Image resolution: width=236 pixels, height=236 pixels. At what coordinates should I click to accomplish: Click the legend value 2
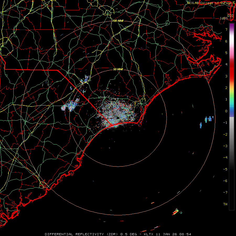pyautogui.click(x=226, y=88)
